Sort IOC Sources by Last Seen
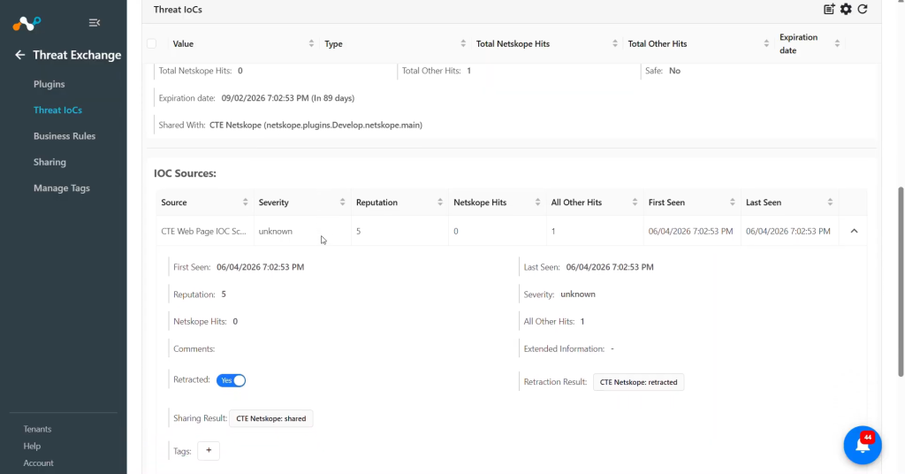Screen dimensions: 905x474 pyautogui.click(x=830, y=203)
